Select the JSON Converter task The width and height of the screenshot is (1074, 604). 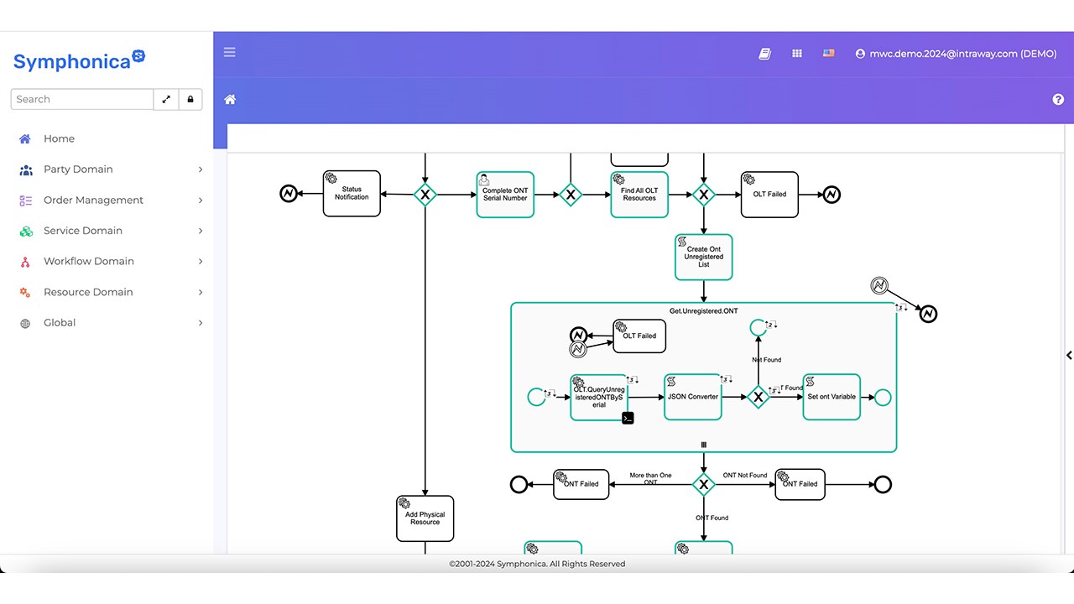coord(693,397)
